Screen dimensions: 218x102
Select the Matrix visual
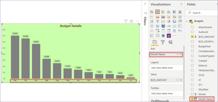[x=169, y=31]
